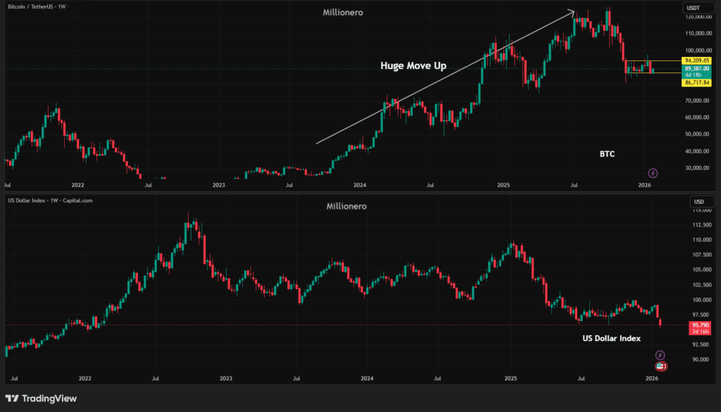Select the 86,717.84 yellow price label
Image resolution: width=721 pixels, height=412 pixels.
point(699,83)
